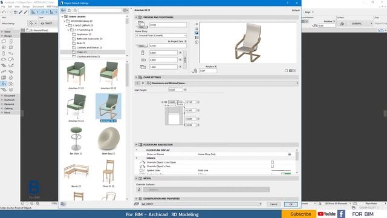This screenshot has height=218, width=387.
Task: Open the Override Surfaces dropdown
Action: click(207, 190)
